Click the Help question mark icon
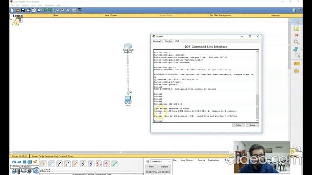Image resolution: width=312 pixels, height=175 pixels. click(x=299, y=10)
